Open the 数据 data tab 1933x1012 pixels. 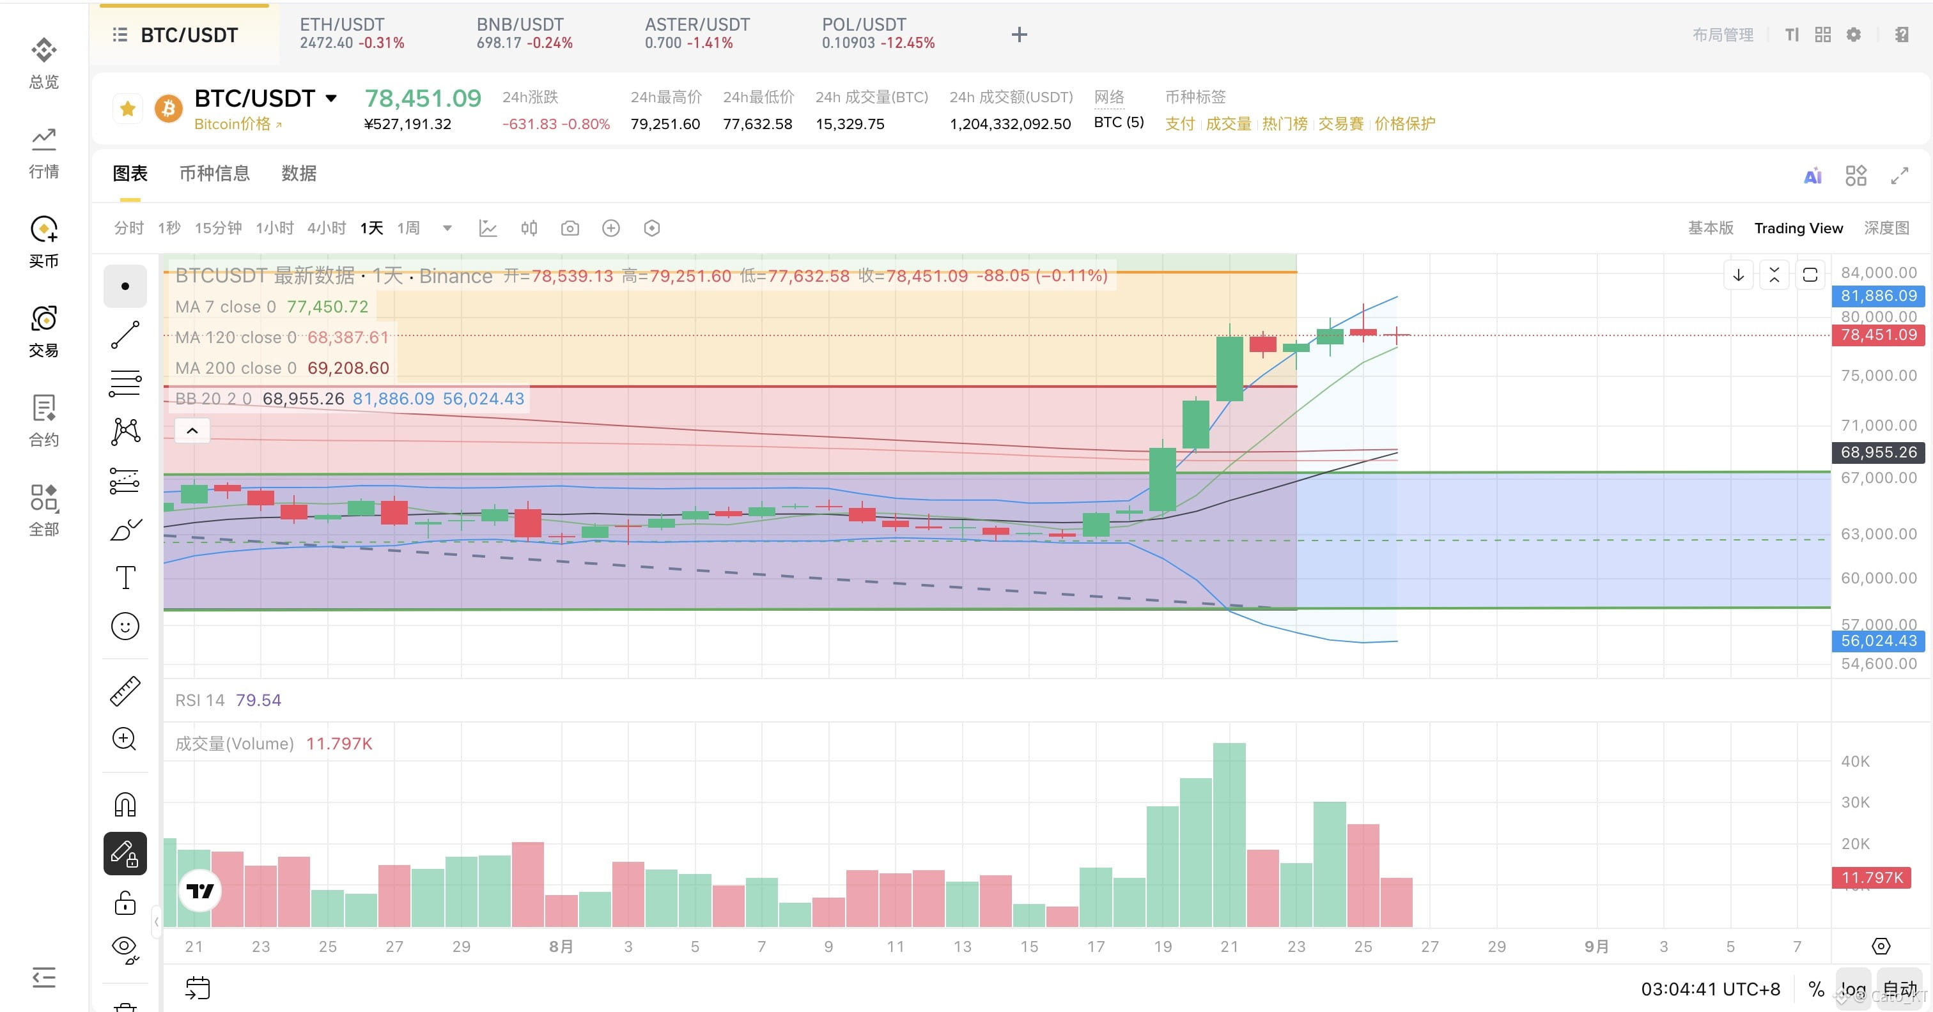coord(299,173)
